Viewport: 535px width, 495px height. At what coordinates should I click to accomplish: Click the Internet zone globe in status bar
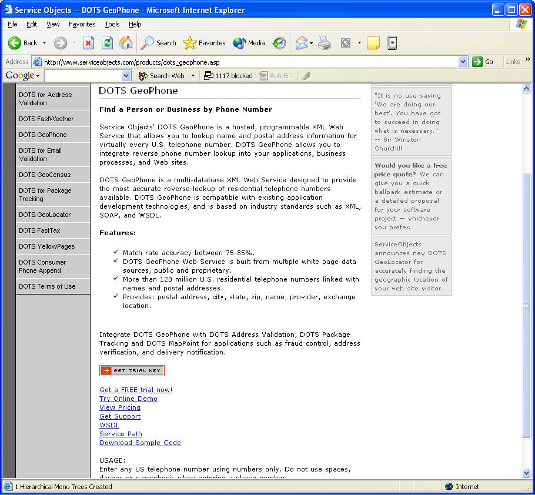coord(449,486)
